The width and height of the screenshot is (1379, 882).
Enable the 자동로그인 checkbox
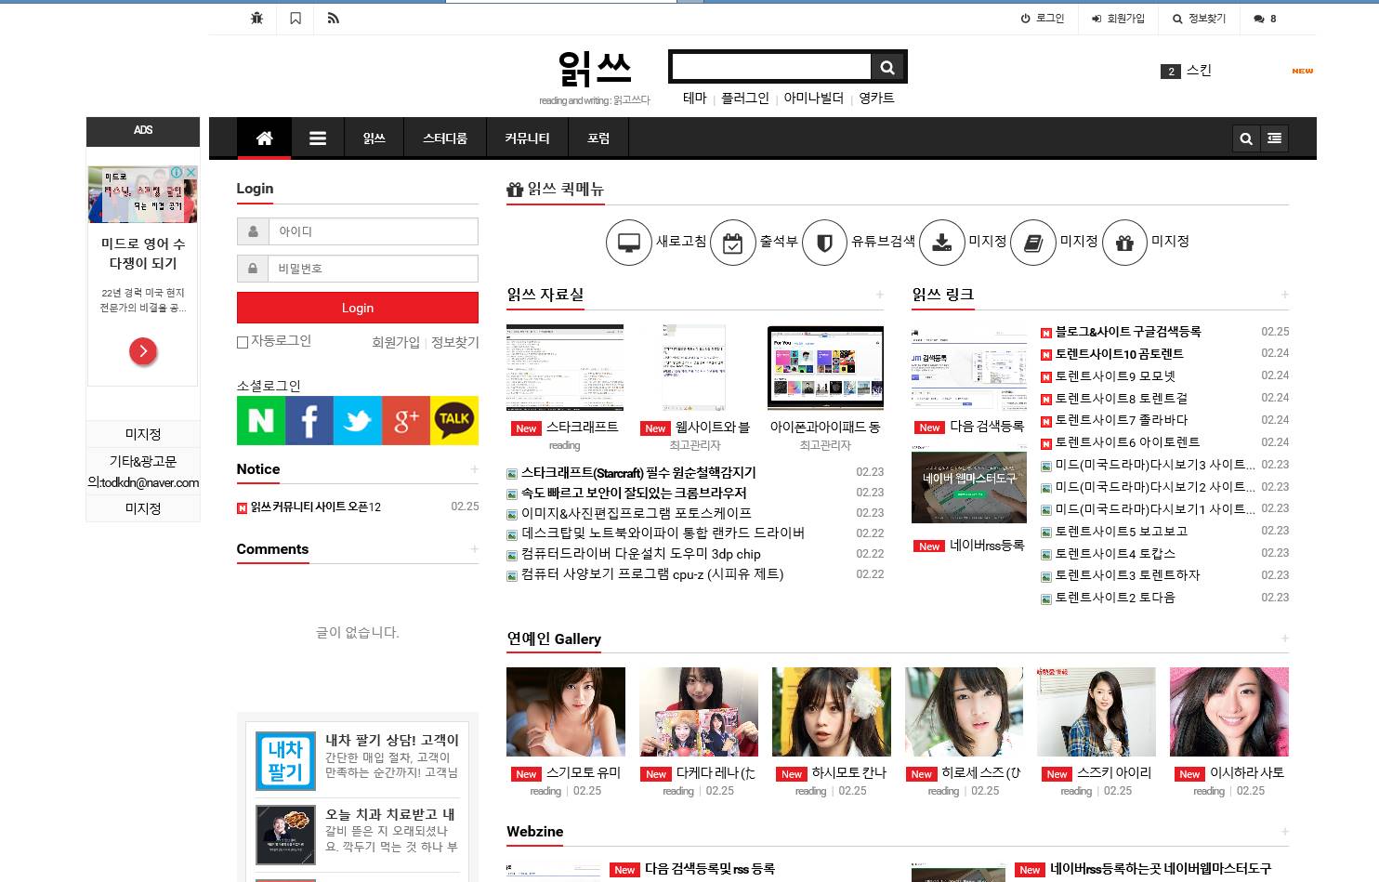pyautogui.click(x=243, y=342)
